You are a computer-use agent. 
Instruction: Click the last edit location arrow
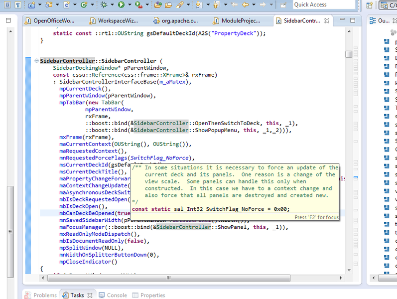coord(235,4)
